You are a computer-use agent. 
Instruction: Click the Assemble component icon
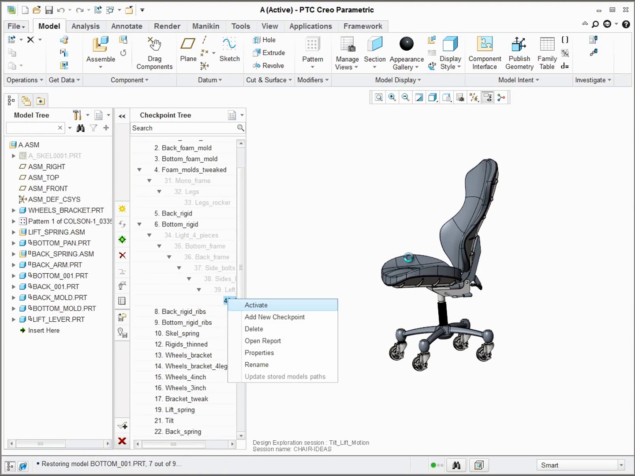(100, 45)
